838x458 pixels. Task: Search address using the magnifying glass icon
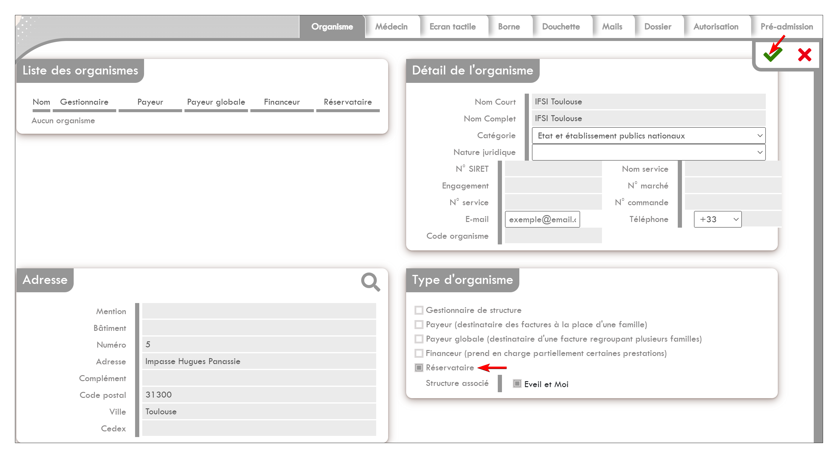[370, 282]
